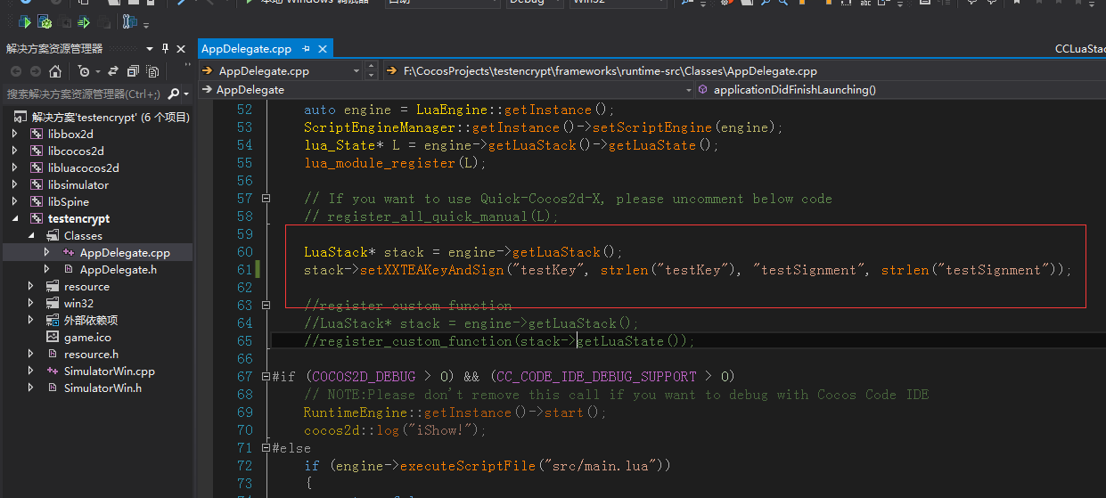1106x498 pixels.
Task: Expand the libsimulator project node
Action: point(13,184)
